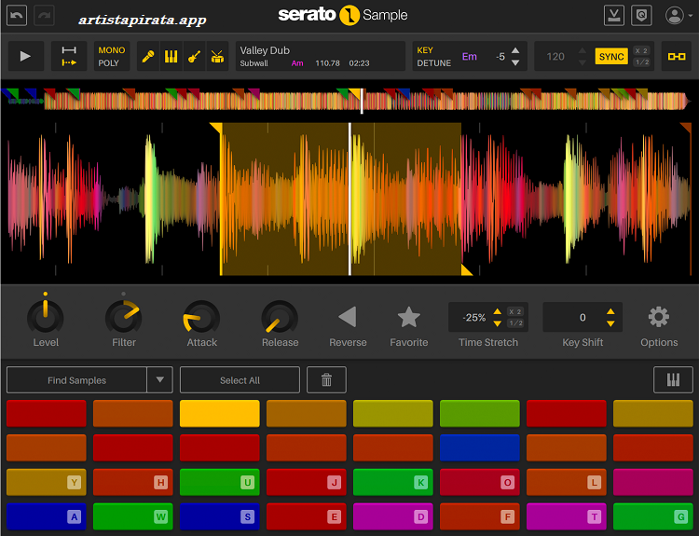Viewport: 699px width, 536px height.
Task: Trigger the pad labeled H
Action: tap(133, 482)
